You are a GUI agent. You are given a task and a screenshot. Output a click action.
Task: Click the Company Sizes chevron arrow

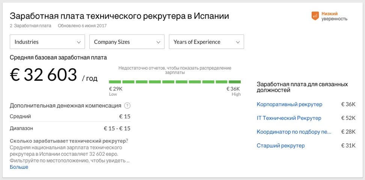coord(158,42)
